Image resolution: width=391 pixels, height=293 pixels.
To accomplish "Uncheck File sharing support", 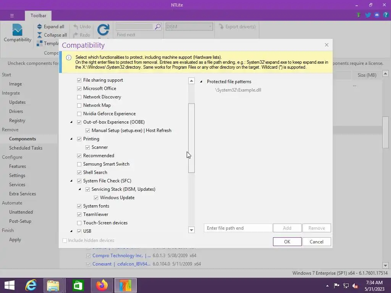I will [x=79, y=80].
